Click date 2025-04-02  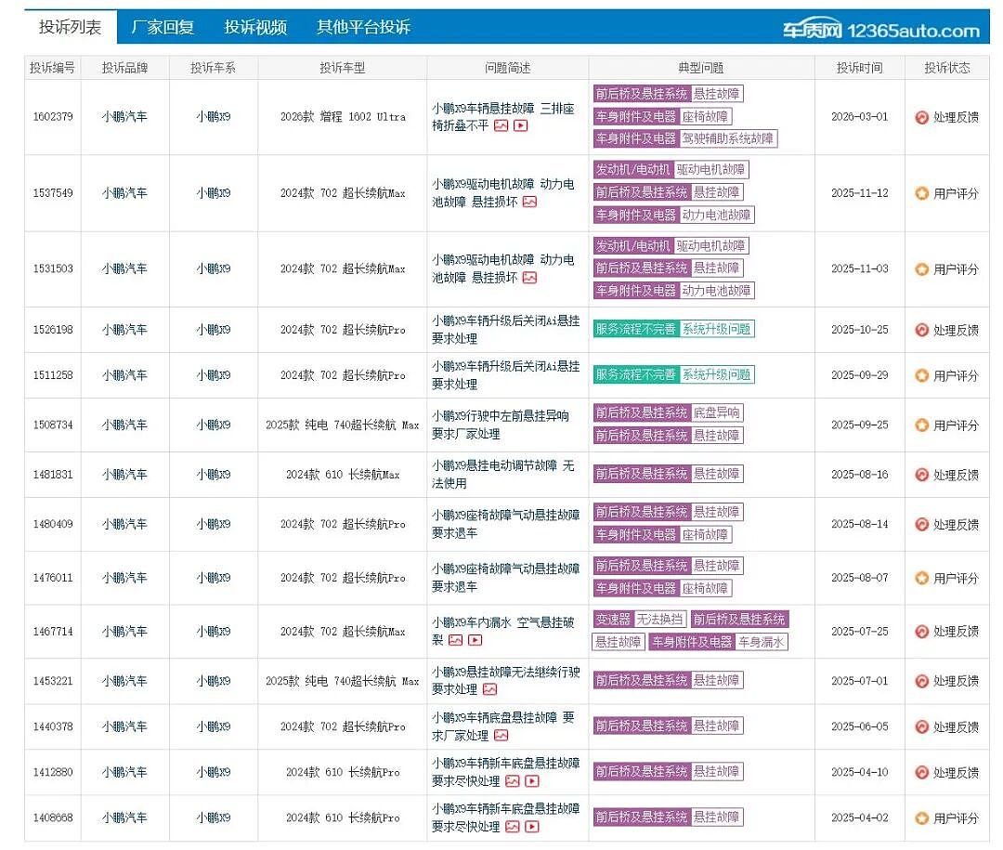[x=860, y=817]
